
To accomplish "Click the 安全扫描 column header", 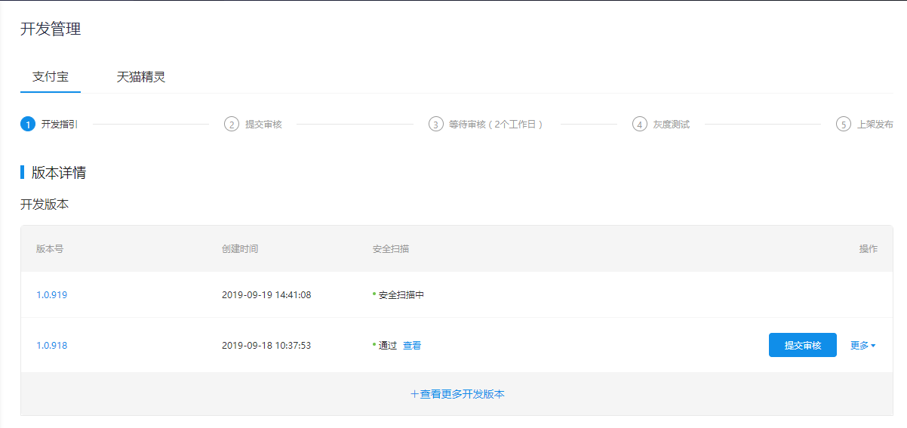I will [391, 249].
